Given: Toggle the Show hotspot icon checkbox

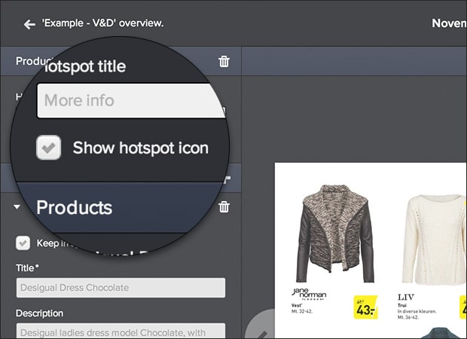Looking at the screenshot, I should coord(49,148).
